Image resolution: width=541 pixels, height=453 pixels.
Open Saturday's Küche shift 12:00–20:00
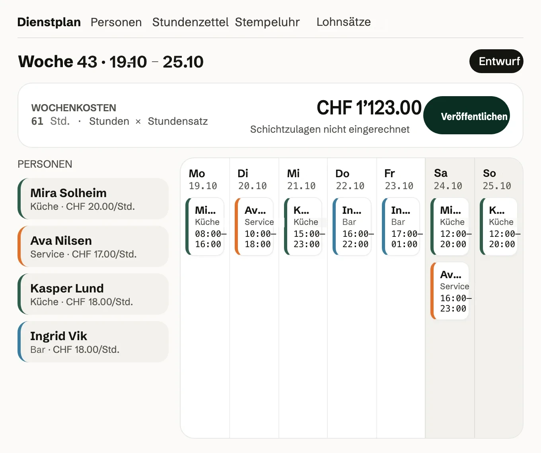450,226
